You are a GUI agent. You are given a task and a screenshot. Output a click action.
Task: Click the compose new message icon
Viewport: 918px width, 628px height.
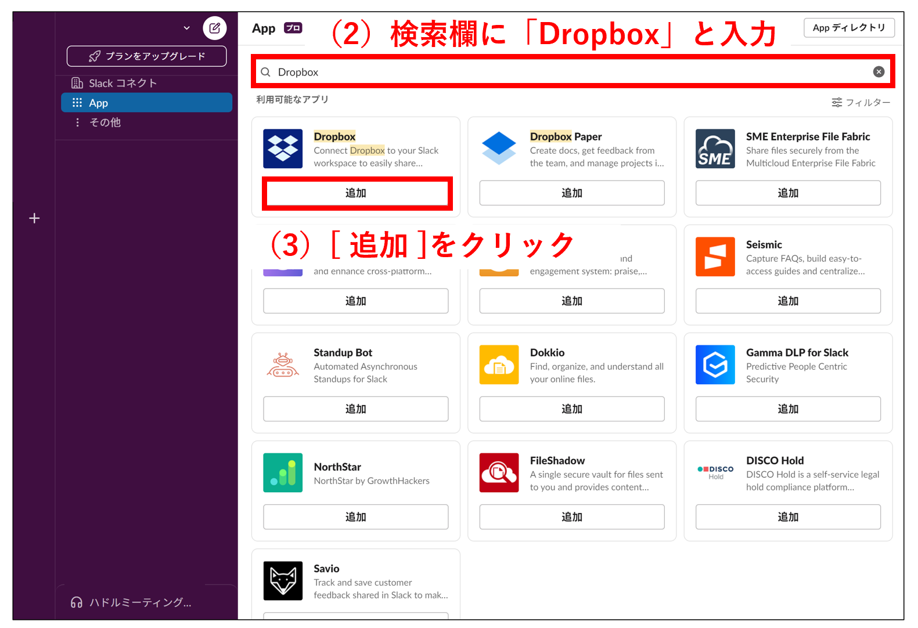[x=214, y=28]
